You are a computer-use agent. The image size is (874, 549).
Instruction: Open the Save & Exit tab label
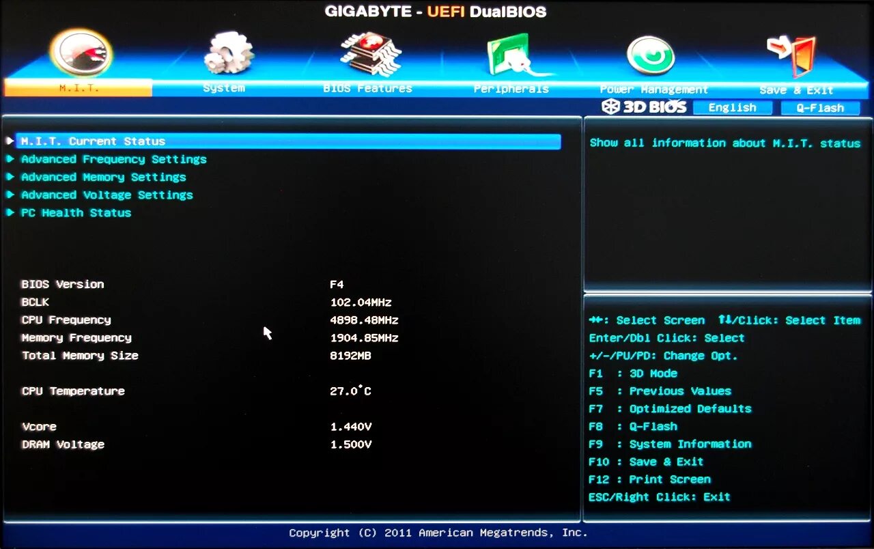click(x=796, y=90)
